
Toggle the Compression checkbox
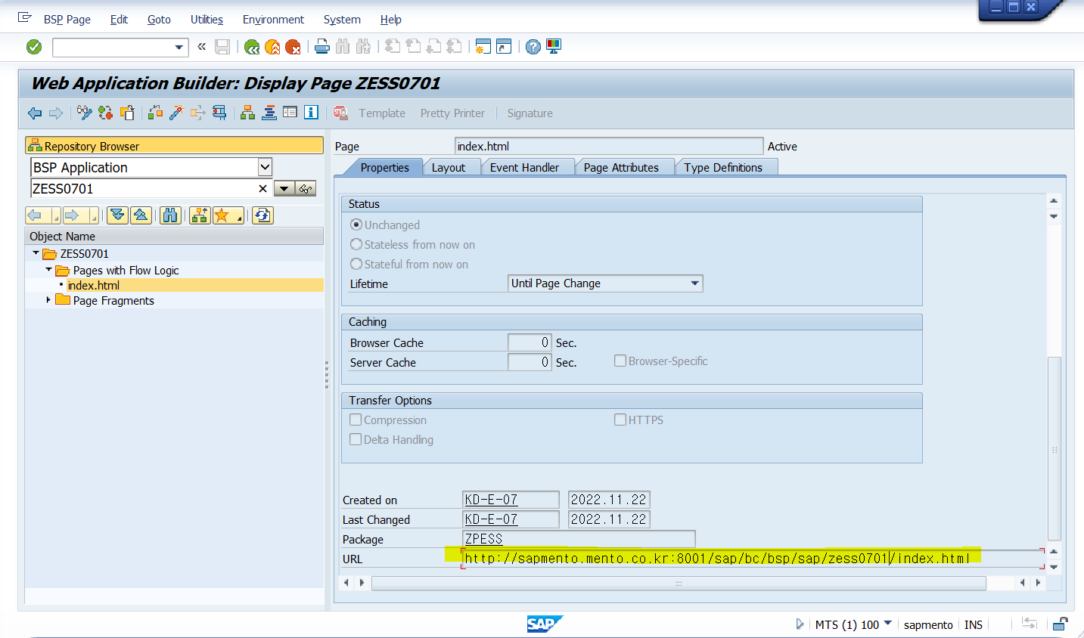(356, 420)
